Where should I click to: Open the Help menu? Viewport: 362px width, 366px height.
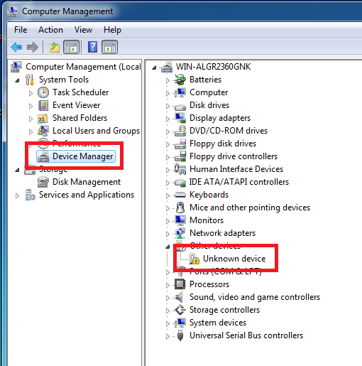pyautogui.click(x=112, y=30)
